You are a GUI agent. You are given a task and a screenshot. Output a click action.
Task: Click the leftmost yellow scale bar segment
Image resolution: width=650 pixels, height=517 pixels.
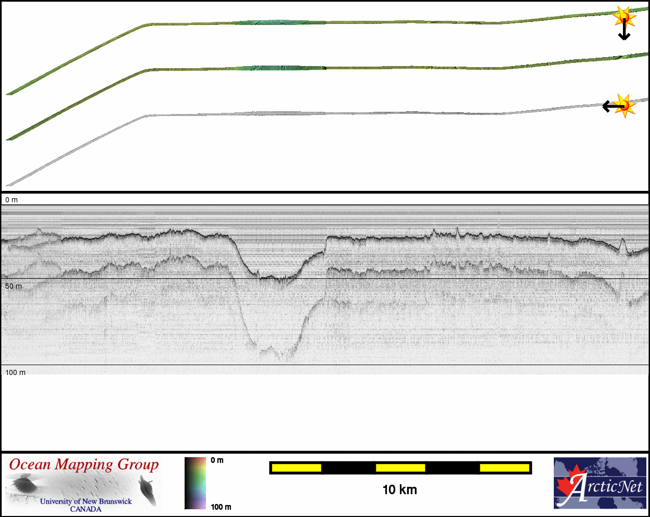click(x=296, y=468)
